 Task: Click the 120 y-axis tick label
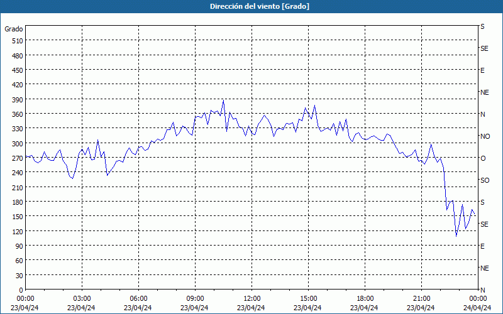tap(18, 232)
